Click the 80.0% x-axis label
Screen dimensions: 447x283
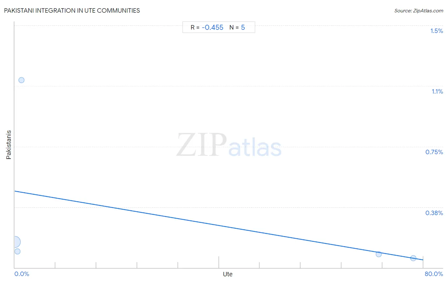pos(434,274)
